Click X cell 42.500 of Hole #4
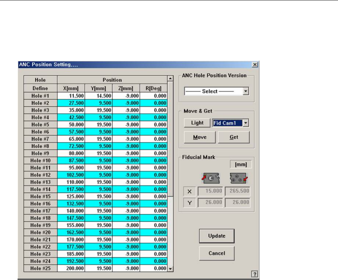The height and width of the screenshot is (280, 338). pyautogui.click(x=71, y=117)
